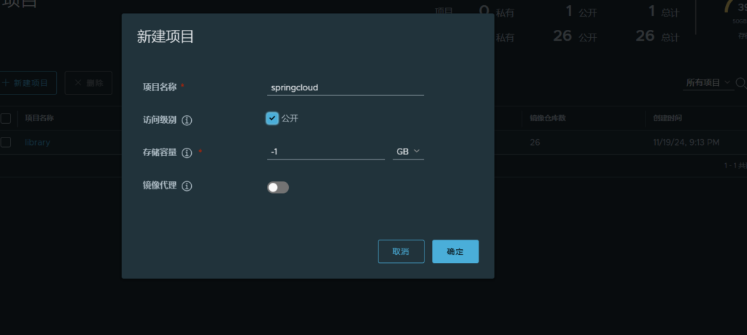The image size is (747, 335).
Task: Expand the 所有项目 filter dropdown
Action: [708, 83]
